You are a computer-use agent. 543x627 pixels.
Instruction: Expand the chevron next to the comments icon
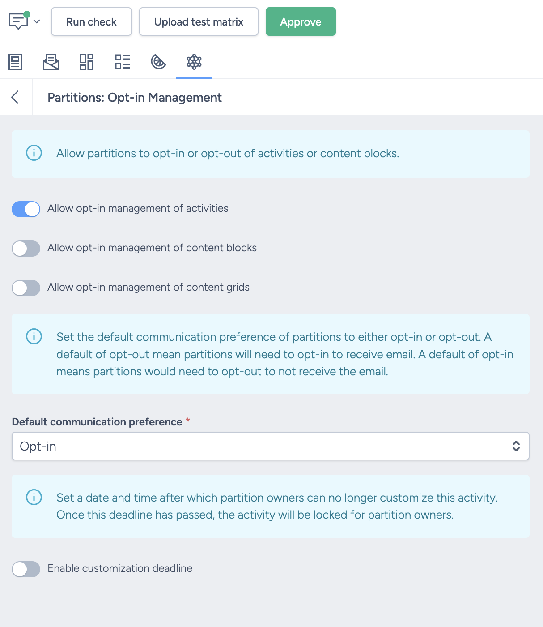coord(37,21)
